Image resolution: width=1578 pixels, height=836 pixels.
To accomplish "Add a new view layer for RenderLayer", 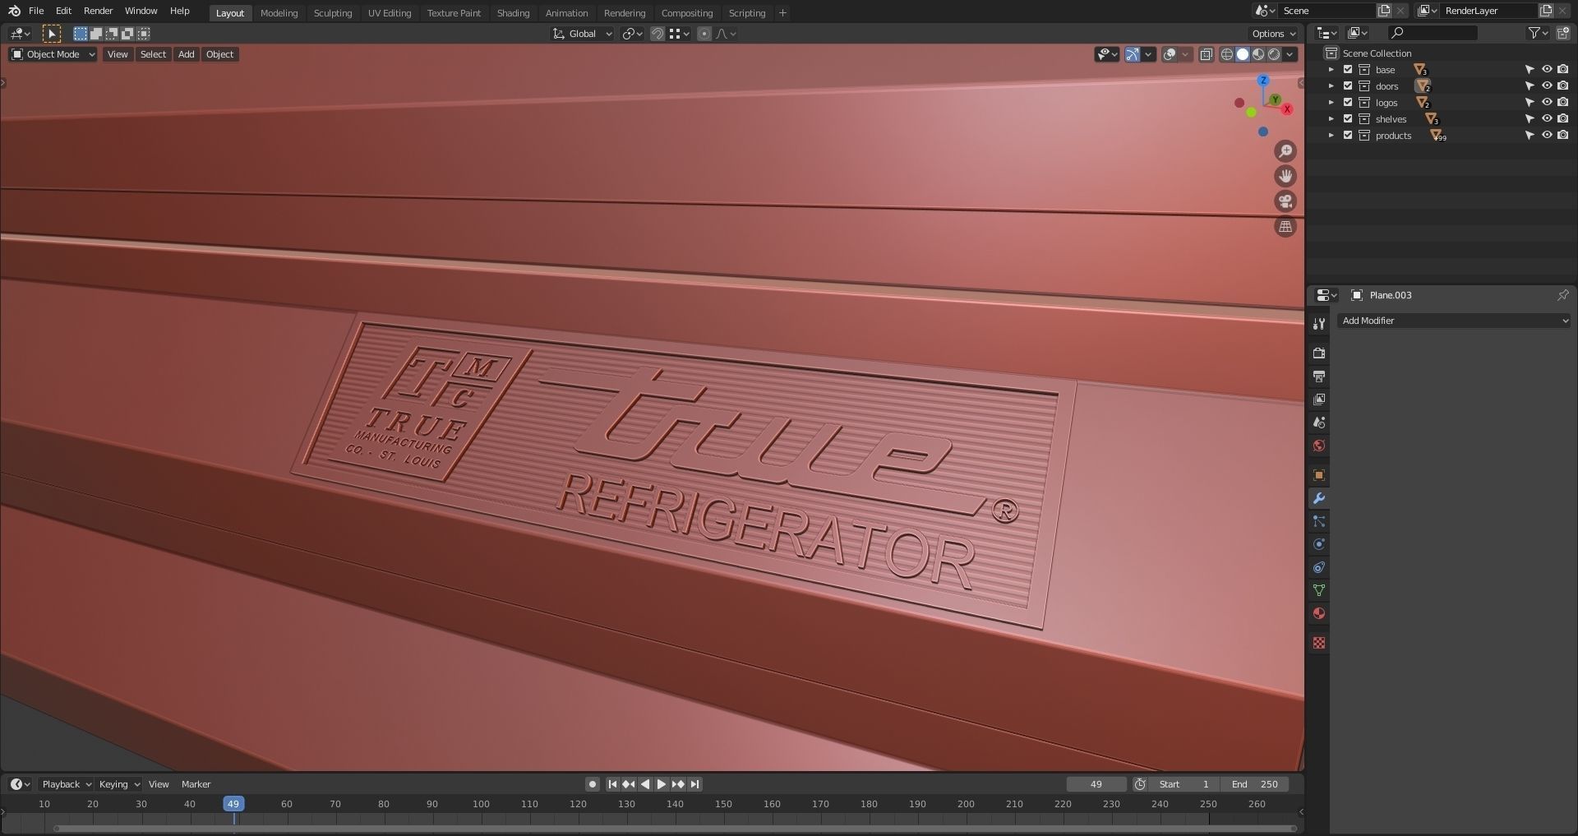I will [1546, 11].
